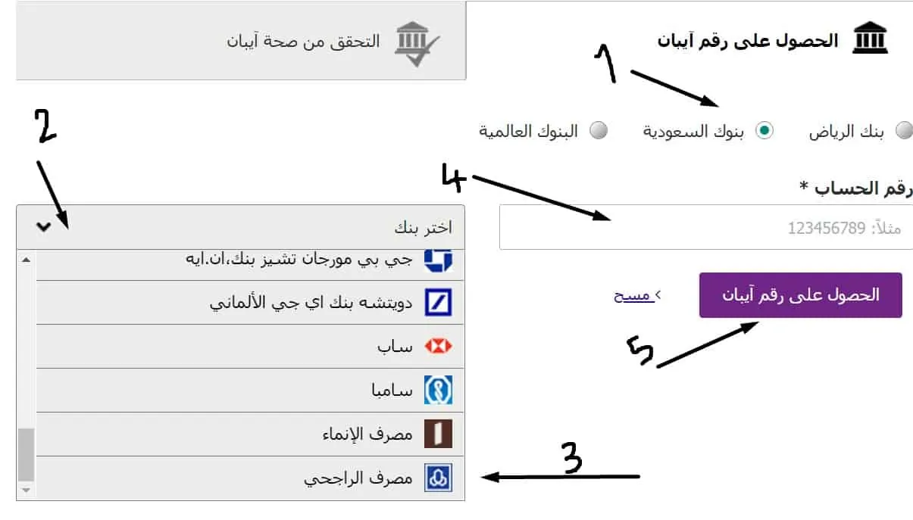Click the Samba (سامبا) bank logo
The height and width of the screenshot is (520, 913).
[x=438, y=391]
